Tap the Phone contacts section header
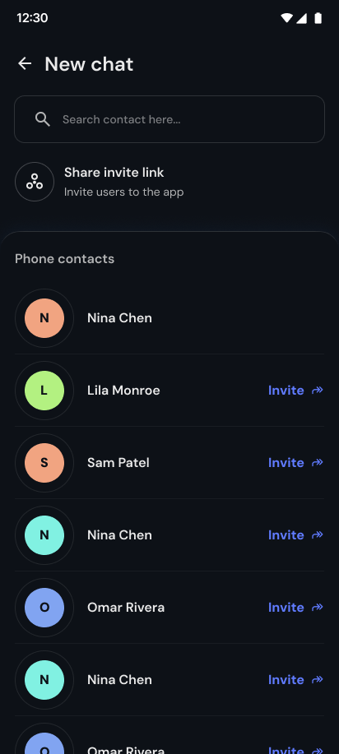Viewport: 339px width, 754px height. tap(64, 259)
